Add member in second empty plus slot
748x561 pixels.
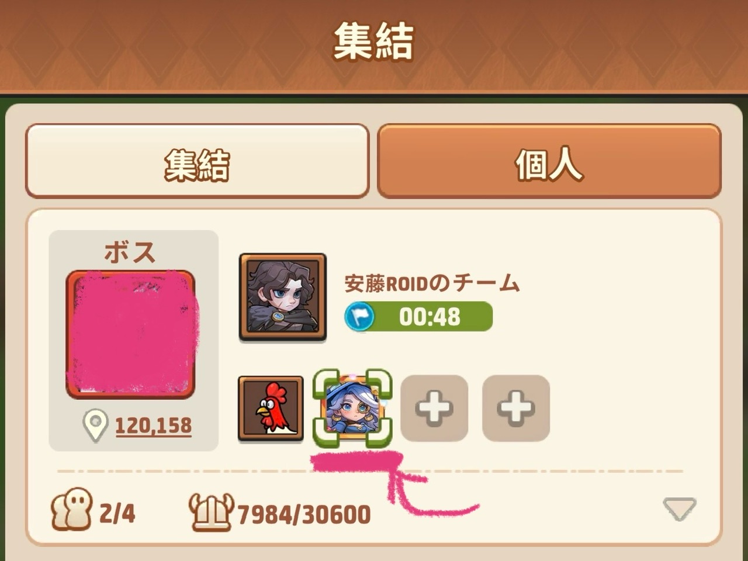point(516,408)
